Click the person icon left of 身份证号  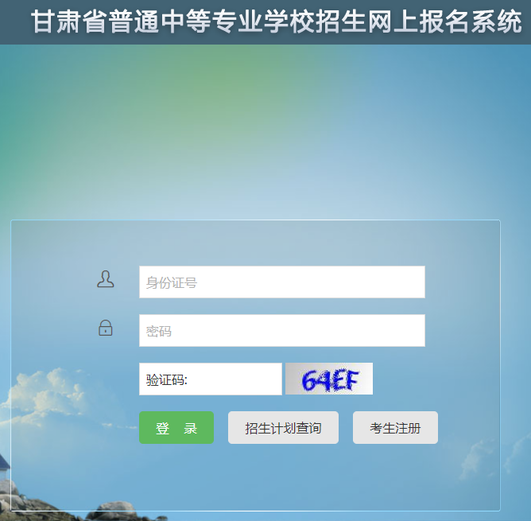point(105,279)
